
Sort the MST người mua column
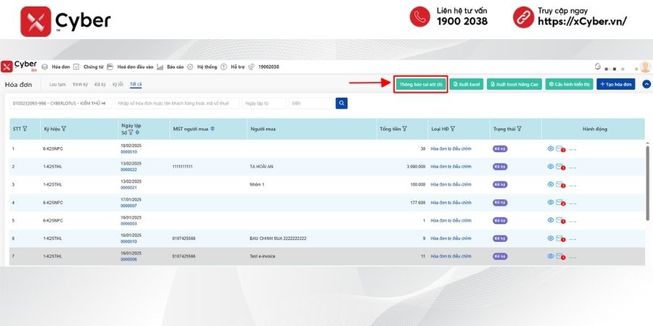point(213,129)
